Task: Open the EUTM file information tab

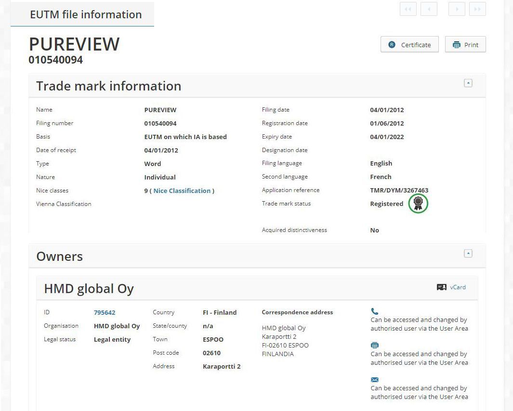Action: (85, 15)
